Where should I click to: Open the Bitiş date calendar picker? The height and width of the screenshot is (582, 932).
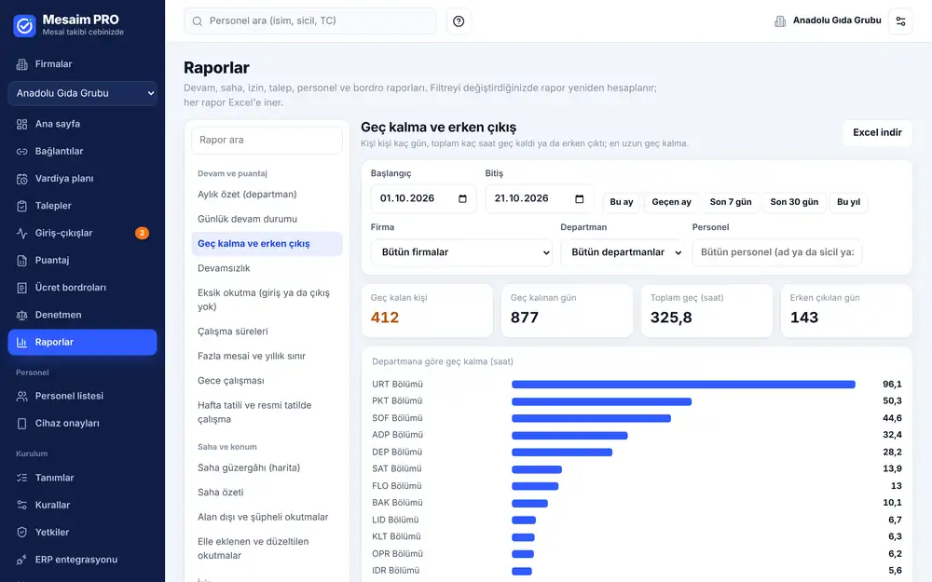(x=580, y=199)
